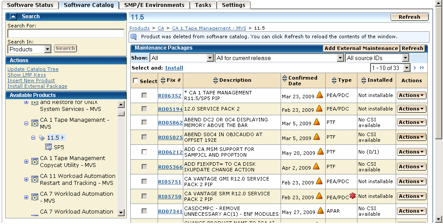The height and width of the screenshot is (224, 443).
Task: Click Show LMP Keys link
Action: point(26,75)
